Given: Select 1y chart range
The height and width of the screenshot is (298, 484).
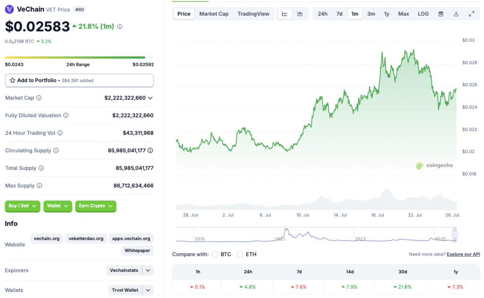Looking at the screenshot, I should 387,14.
